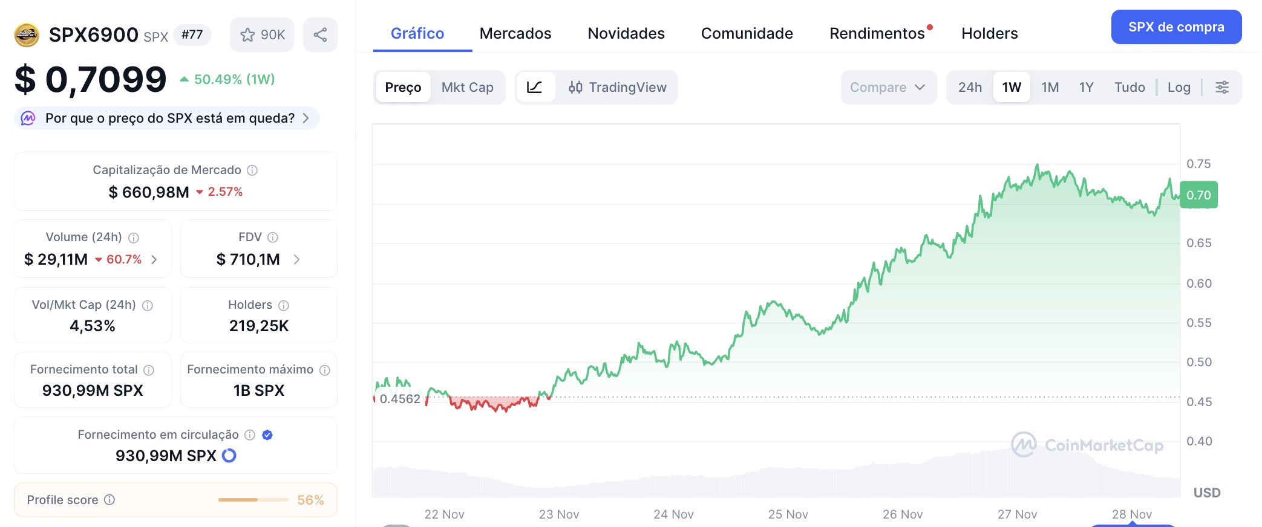This screenshot has height=527, width=1262.
Task: Open the share icon
Action: pos(320,34)
